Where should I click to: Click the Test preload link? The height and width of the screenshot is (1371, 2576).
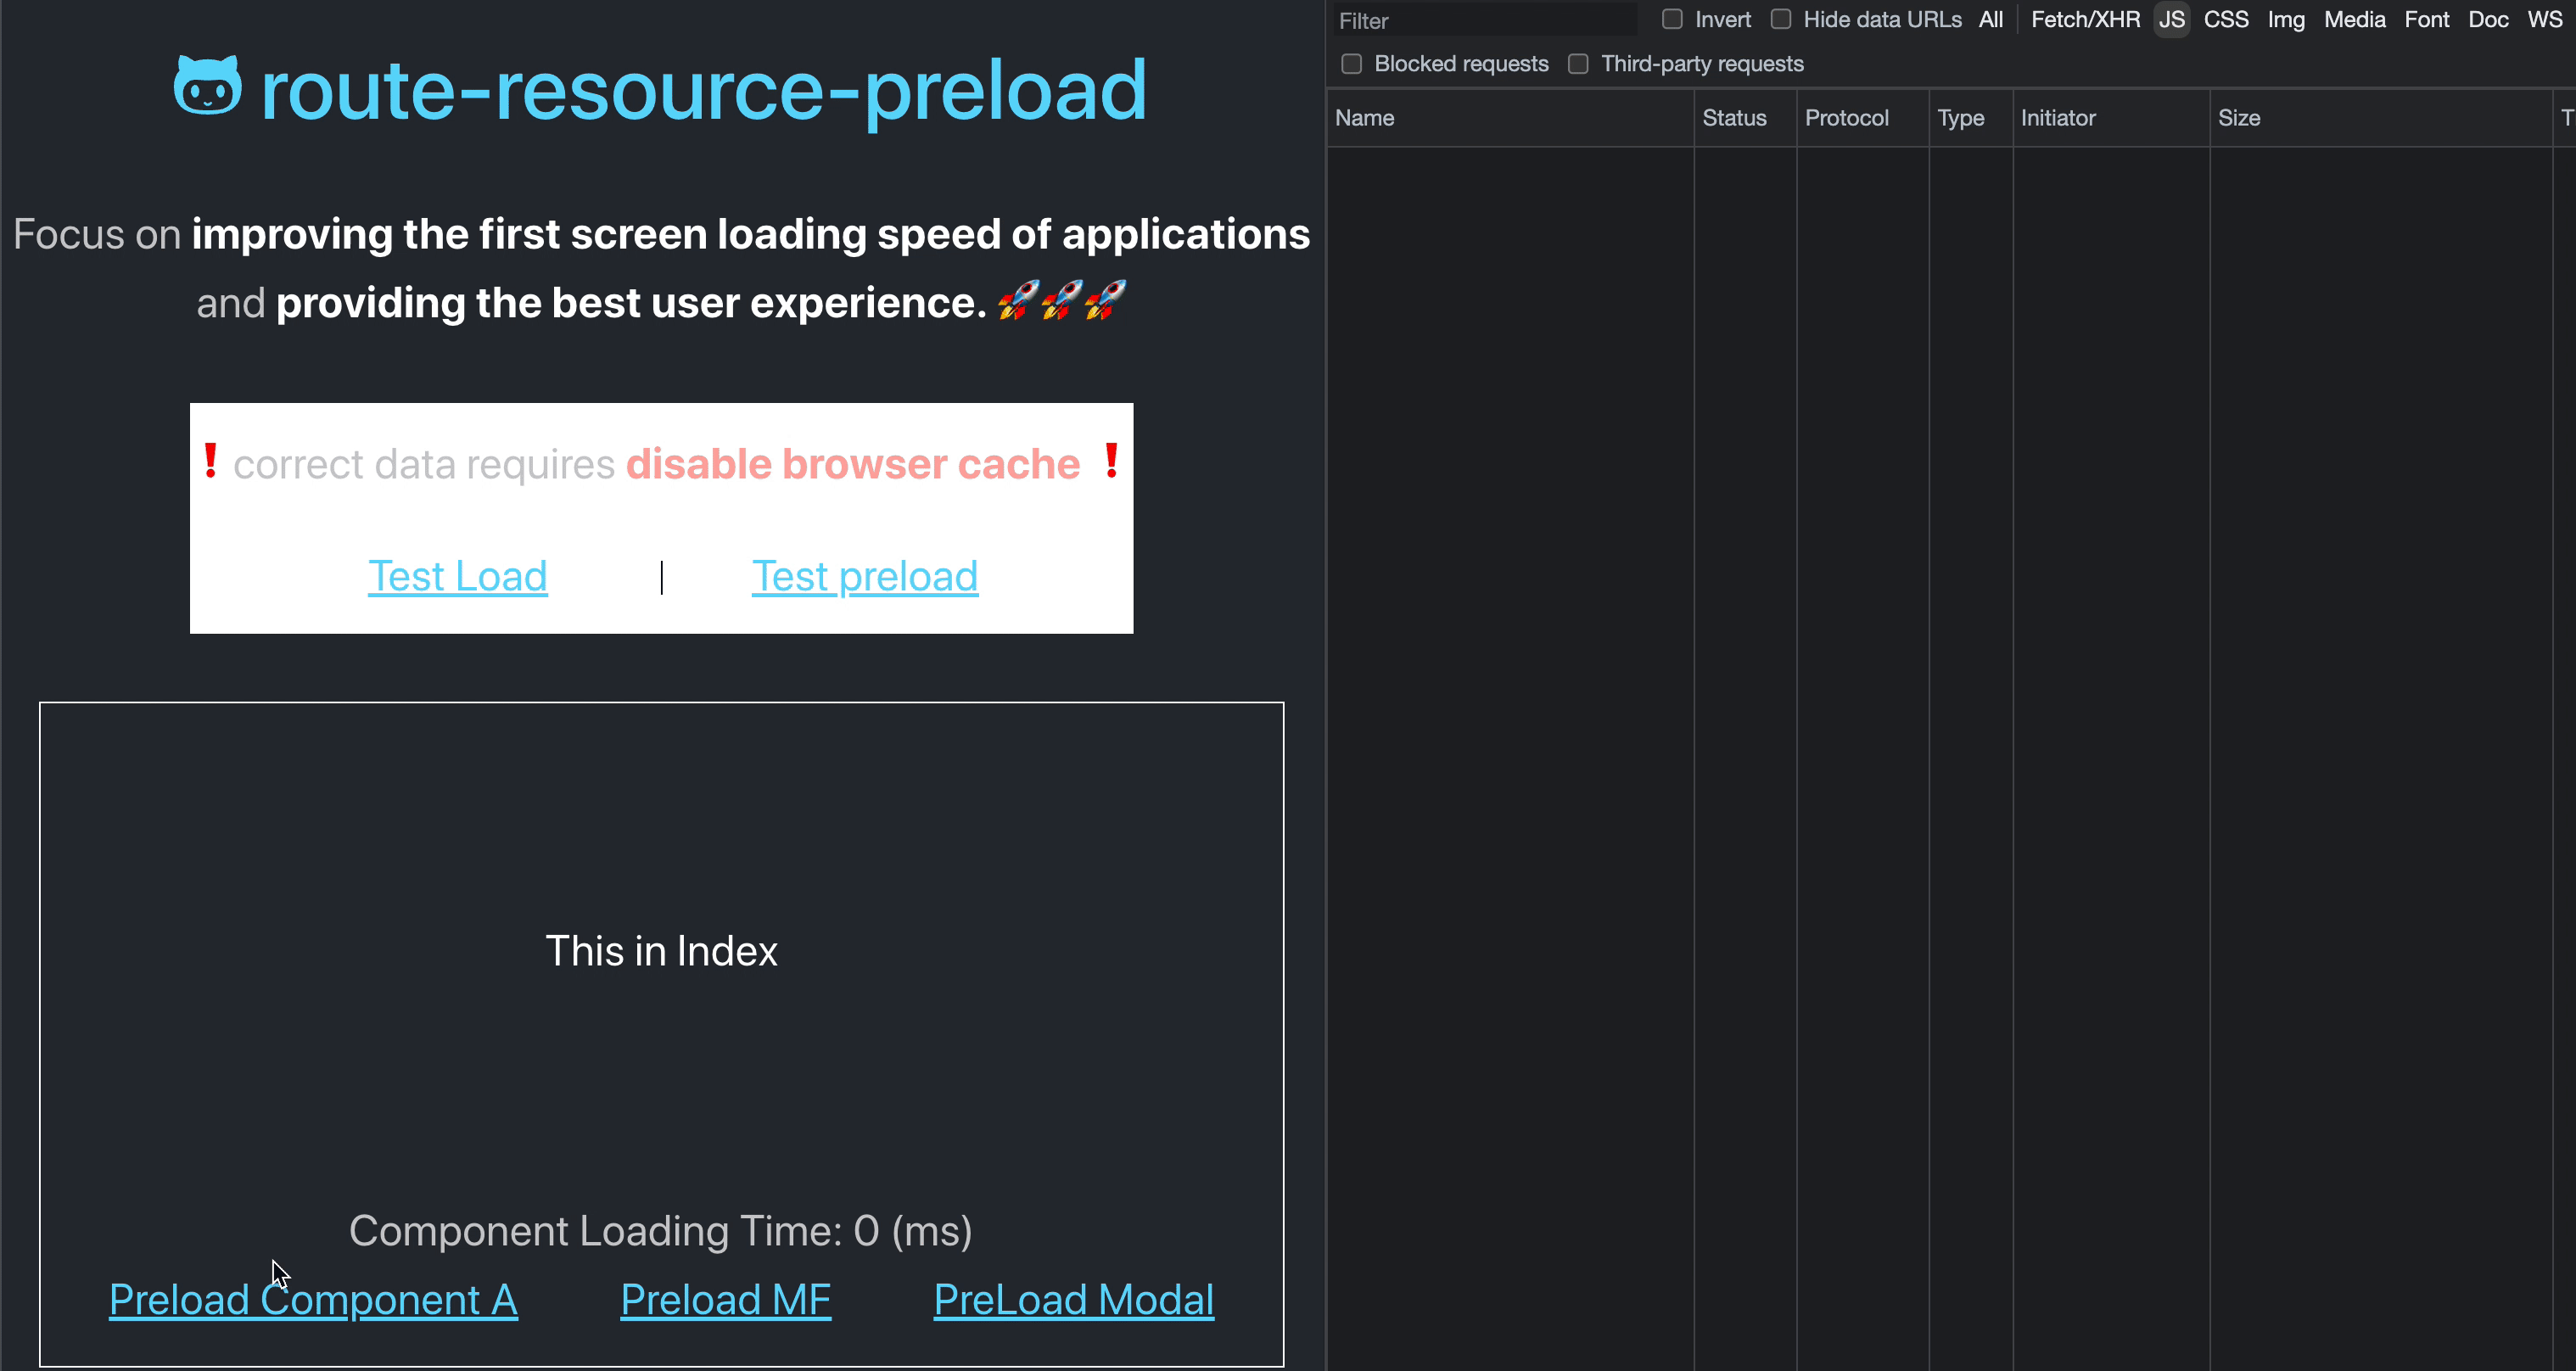[865, 576]
